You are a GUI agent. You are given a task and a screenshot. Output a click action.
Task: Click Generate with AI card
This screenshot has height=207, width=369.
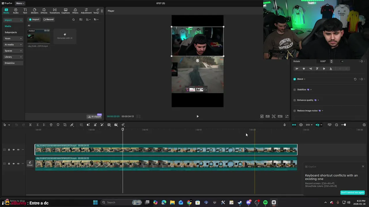tap(65, 36)
